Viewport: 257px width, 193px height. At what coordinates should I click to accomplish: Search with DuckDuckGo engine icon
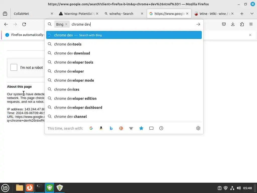click(x=121, y=128)
